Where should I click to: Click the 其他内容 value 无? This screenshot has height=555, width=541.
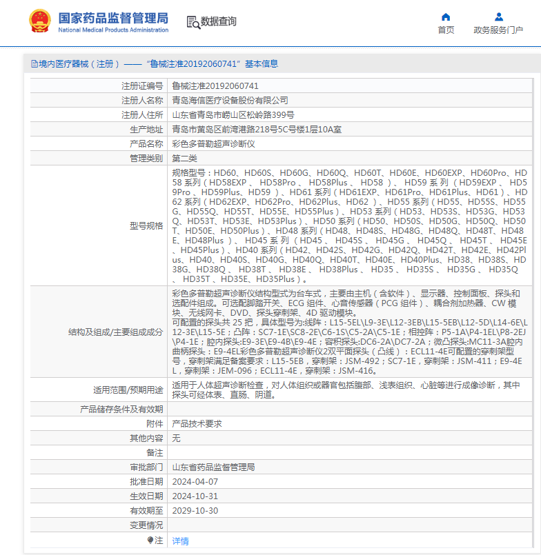pyautogui.click(x=176, y=438)
